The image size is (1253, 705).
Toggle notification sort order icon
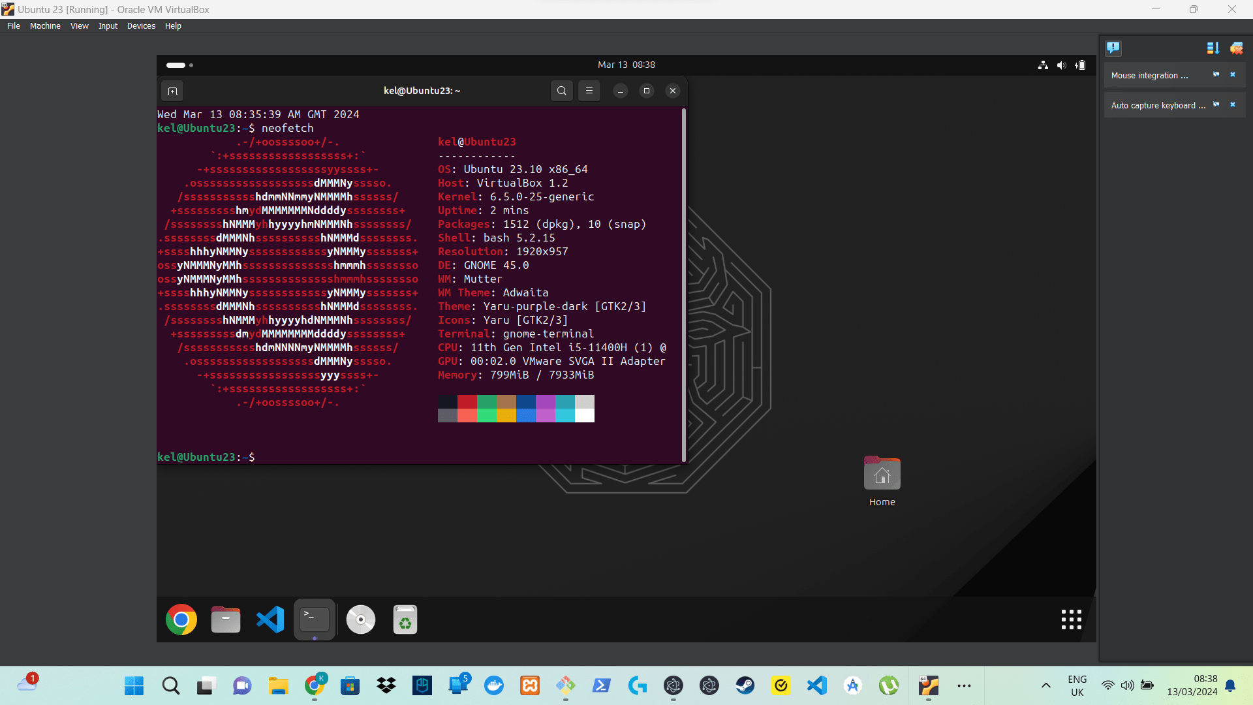click(x=1213, y=48)
